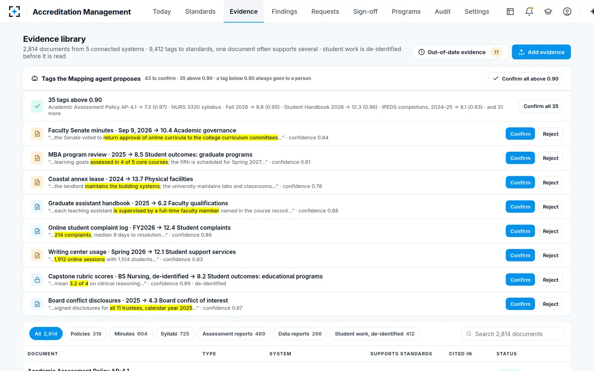Image resolution: width=594 pixels, height=371 pixels.
Task: Open the user account icon
Action: pos(567,12)
